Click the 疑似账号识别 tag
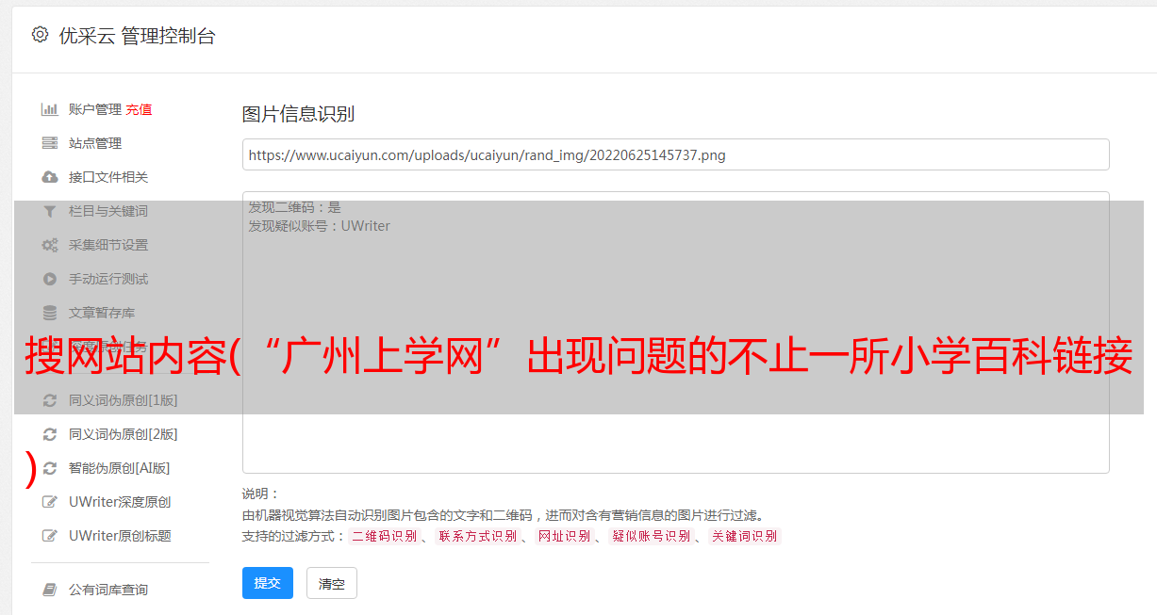 click(652, 536)
